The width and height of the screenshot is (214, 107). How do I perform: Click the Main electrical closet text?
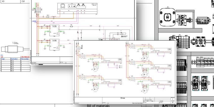137,103
